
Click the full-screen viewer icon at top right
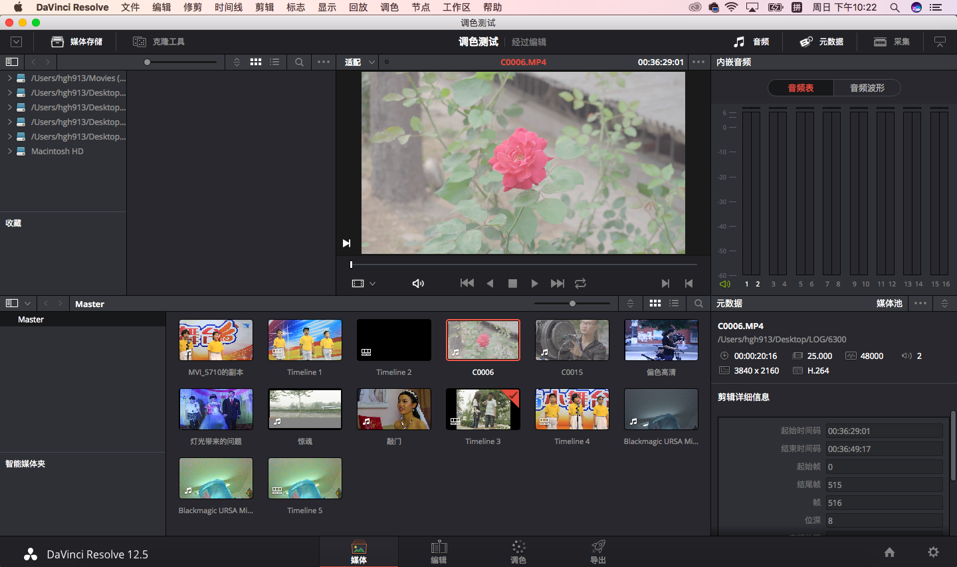[x=940, y=42]
